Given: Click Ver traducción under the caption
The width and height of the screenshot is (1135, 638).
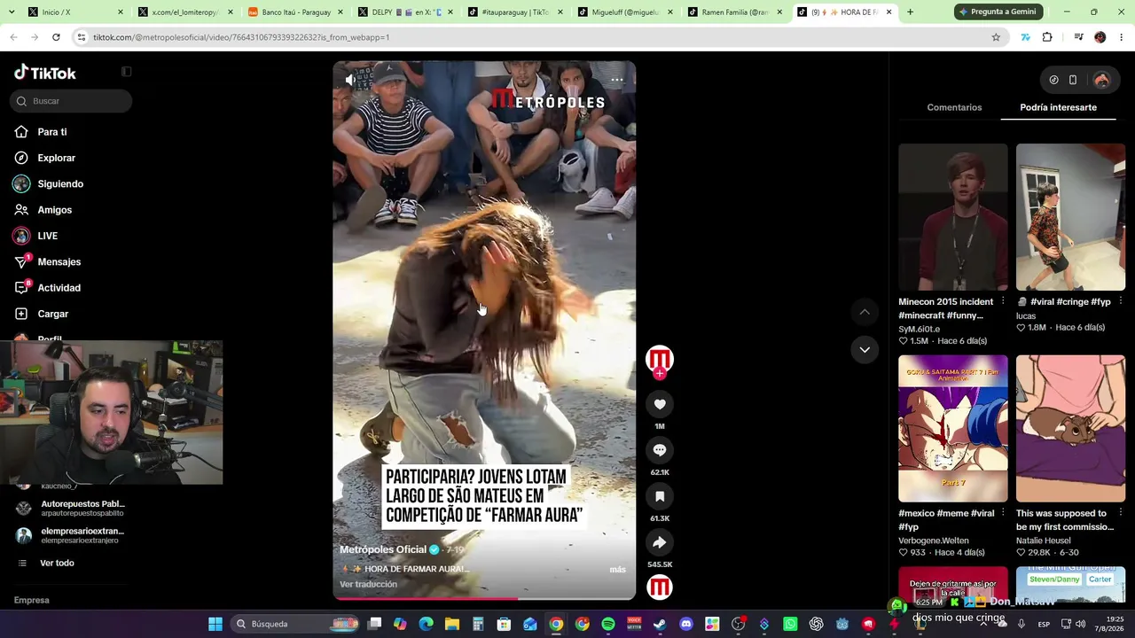Looking at the screenshot, I should tap(368, 584).
